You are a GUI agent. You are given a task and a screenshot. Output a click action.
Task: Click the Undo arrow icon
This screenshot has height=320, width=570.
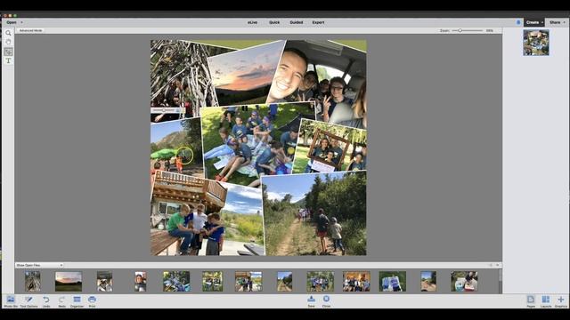click(x=46, y=301)
